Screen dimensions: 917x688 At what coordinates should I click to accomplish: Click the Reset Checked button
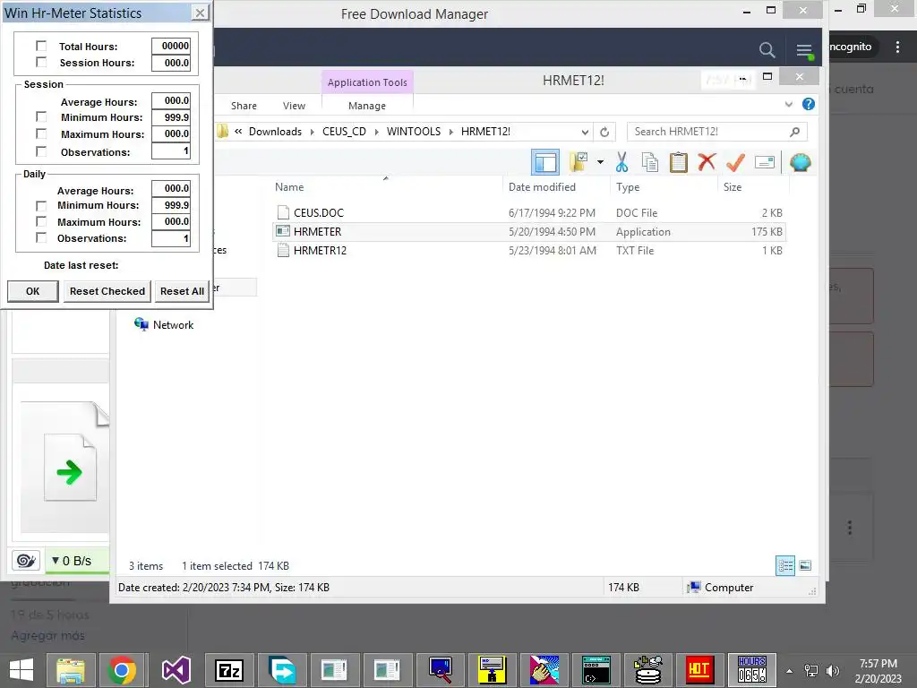click(107, 291)
